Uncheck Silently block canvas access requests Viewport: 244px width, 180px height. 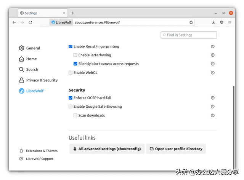(75, 64)
